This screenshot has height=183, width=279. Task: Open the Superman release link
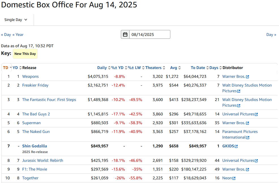(x=31, y=123)
